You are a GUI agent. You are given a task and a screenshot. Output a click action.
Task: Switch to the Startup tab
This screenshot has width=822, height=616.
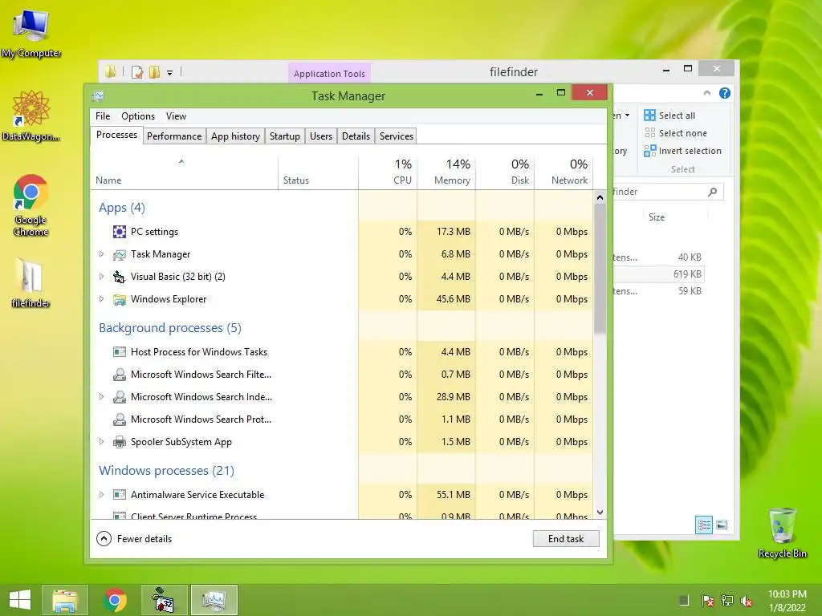[x=285, y=136]
